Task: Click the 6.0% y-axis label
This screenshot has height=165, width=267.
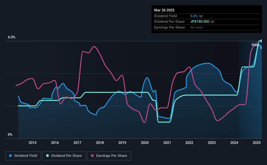Action: point(11,37)
